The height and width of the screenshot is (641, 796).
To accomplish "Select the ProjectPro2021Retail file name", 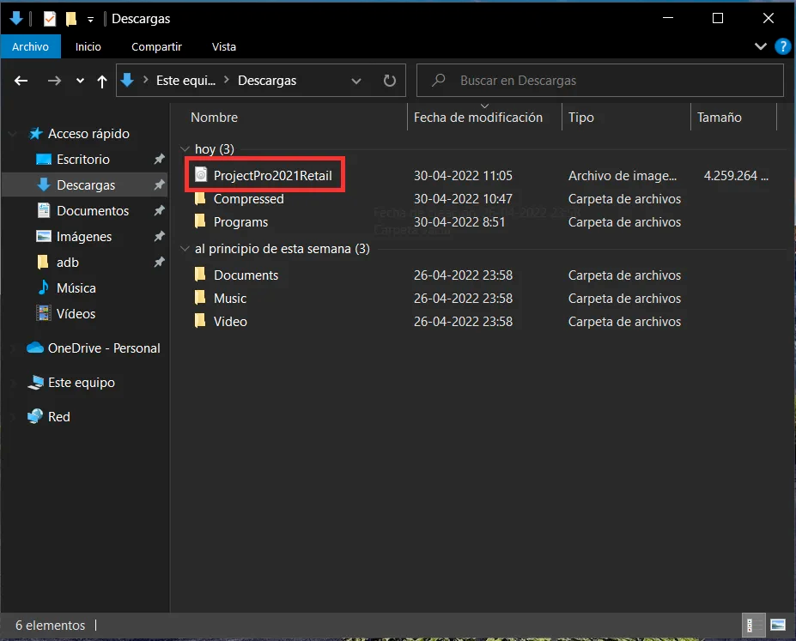I will 272,175.
